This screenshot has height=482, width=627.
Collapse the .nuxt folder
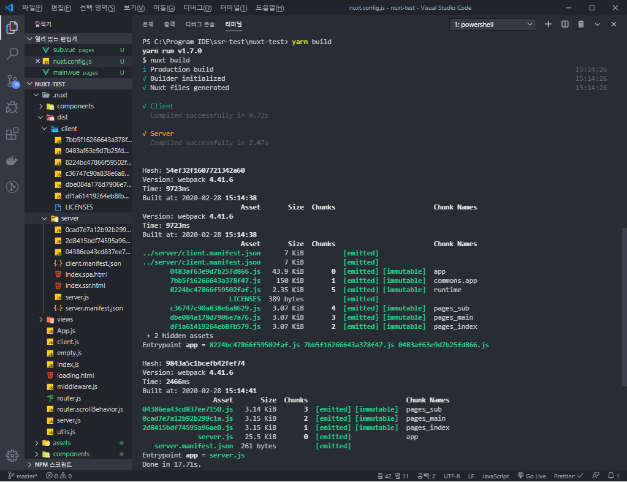[x=36, y=95]
